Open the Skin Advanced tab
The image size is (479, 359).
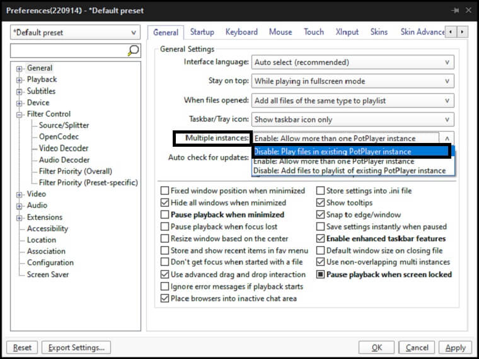(422, 32)
